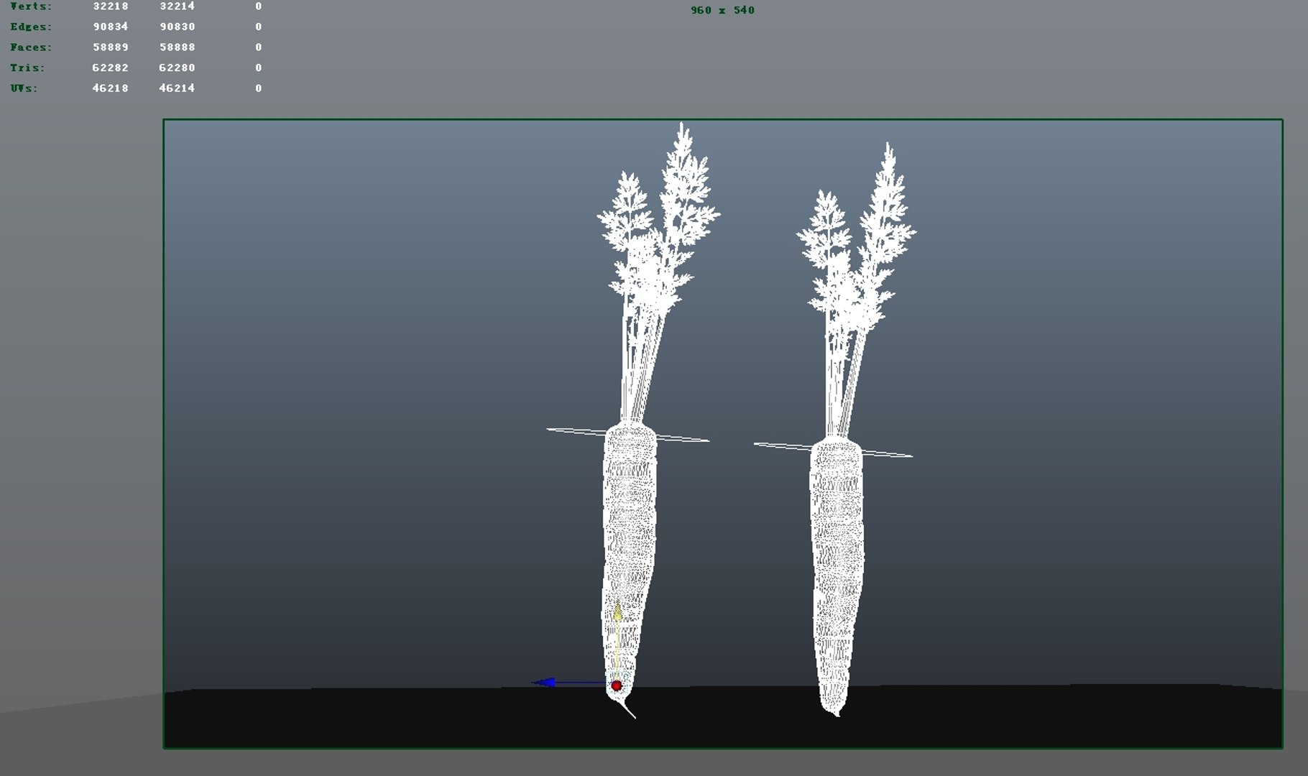
Task: Click the red manipulator handle at carrot tip
Action: [x=617, y=686]
